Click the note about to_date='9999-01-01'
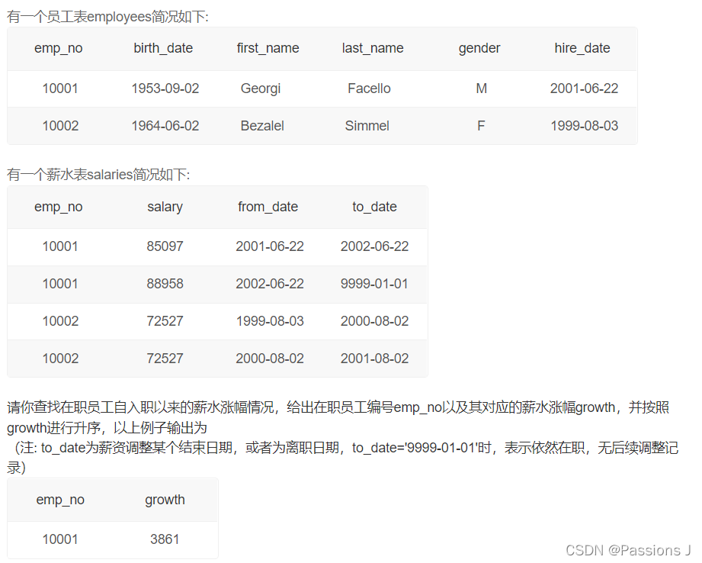The image size is (702, 563). pyautogui.click(x=343, y=457)
